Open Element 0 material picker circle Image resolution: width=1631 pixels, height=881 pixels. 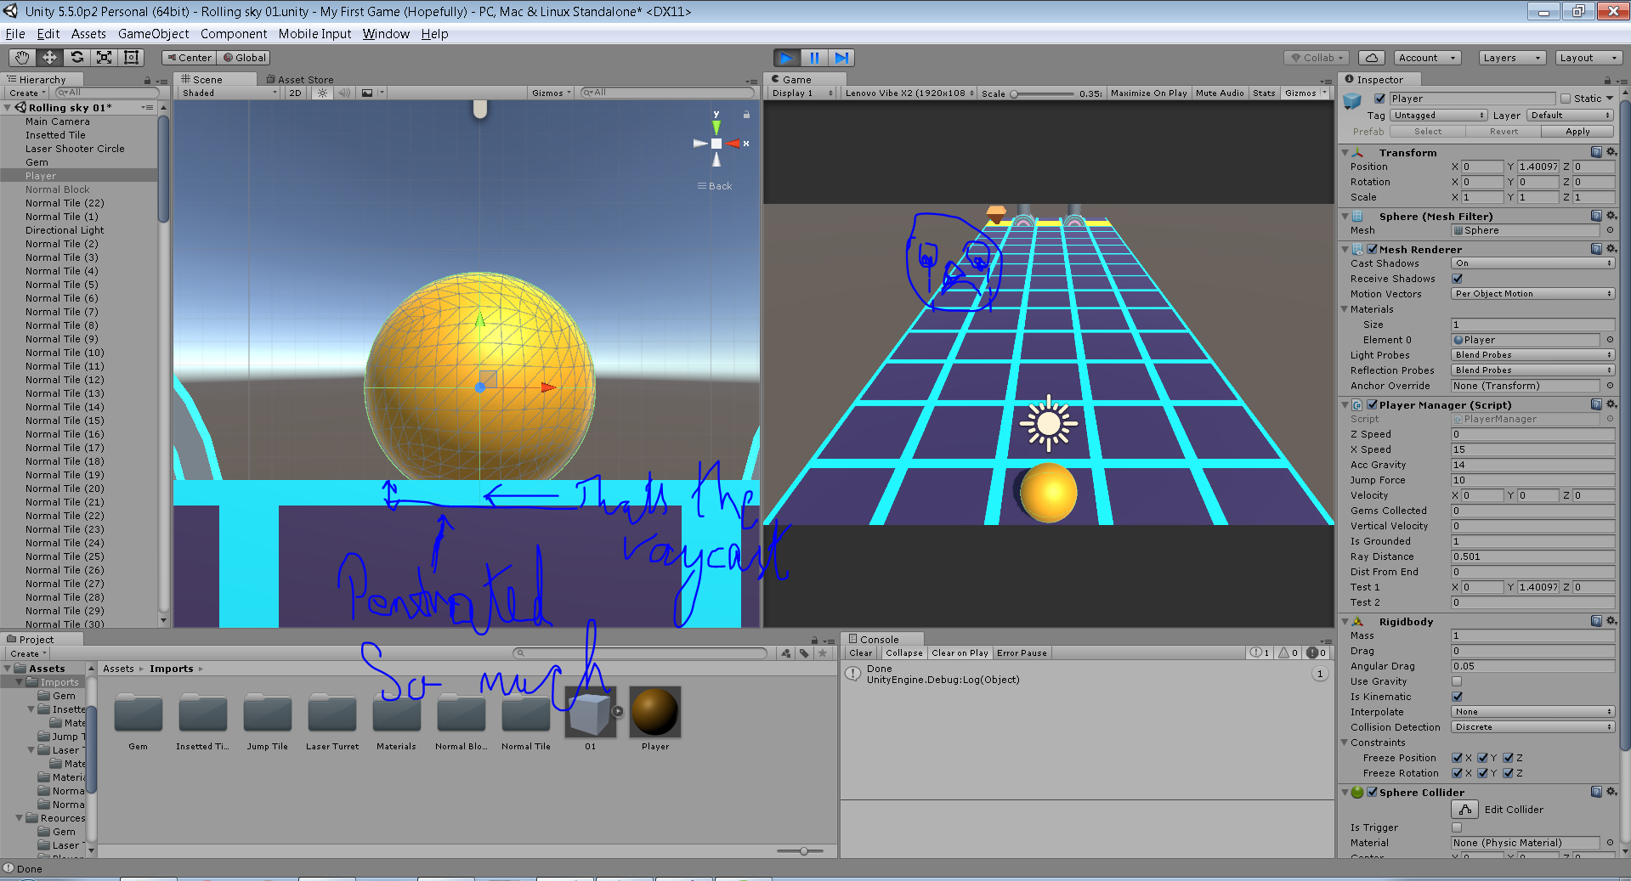[x=1610, y=340]
